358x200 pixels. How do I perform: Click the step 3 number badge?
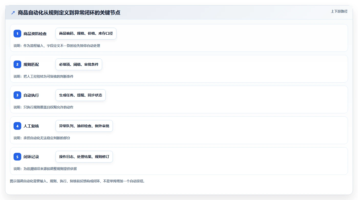coord(17,95)
